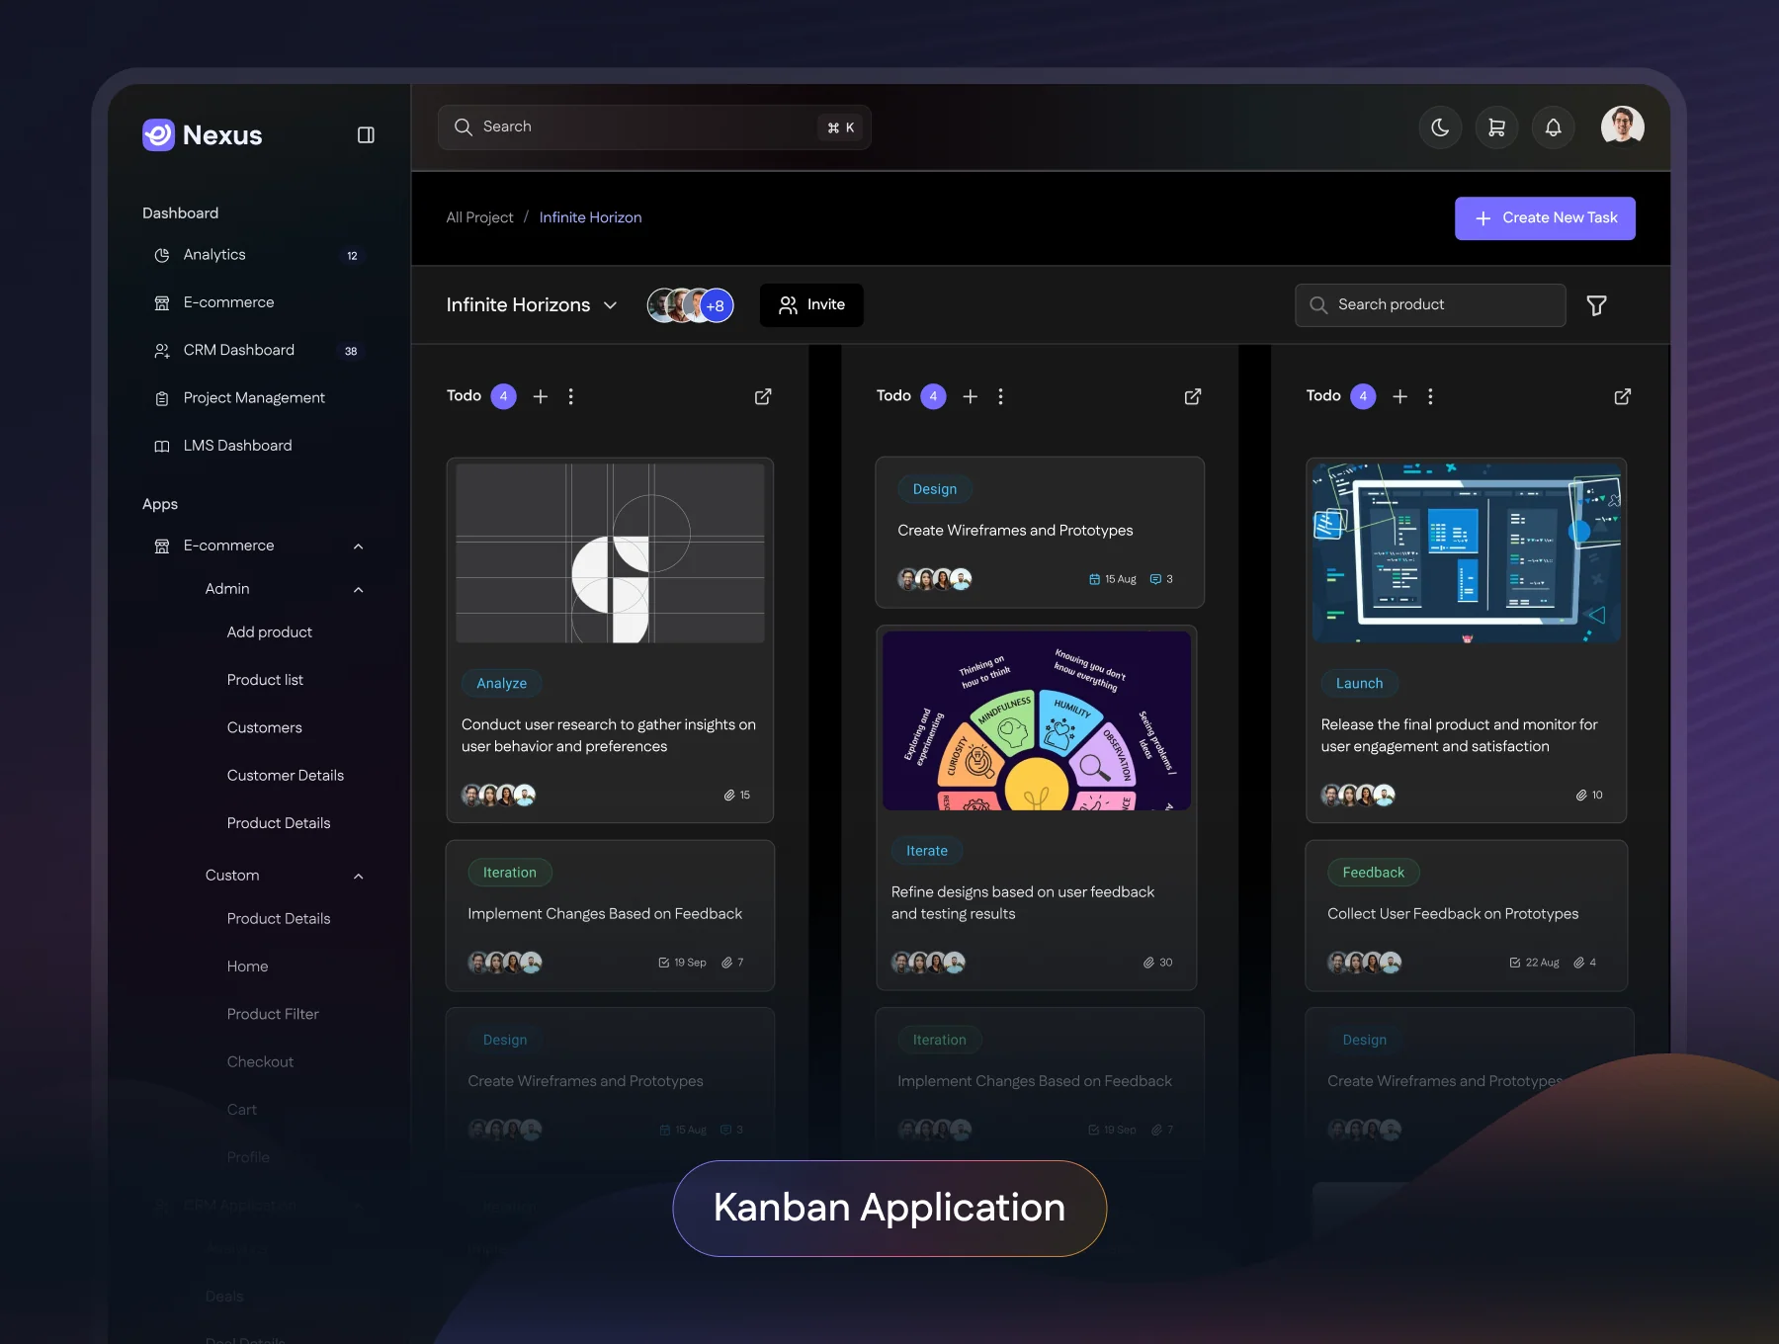
Task: Click 15 Aug calendar icon on Design card
Action: [1094, 579]
